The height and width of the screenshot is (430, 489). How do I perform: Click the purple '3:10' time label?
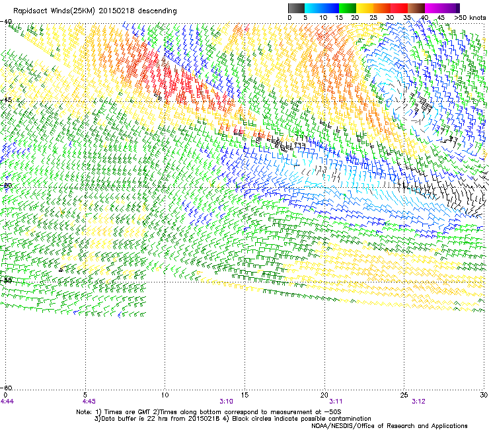pos(227,402)
